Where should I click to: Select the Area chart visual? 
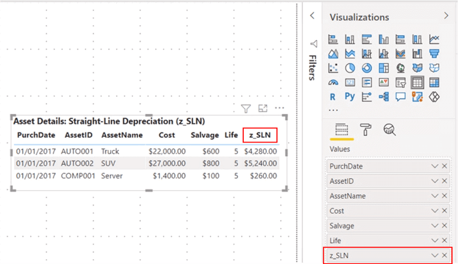pyautogui.click(x=333, y=53)
